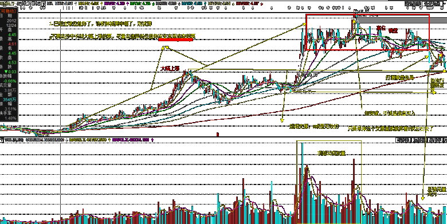The height and width of the screenshot is (224, 447).
Task: Select the first tab at volume panel's right edge
Action: 403,140
